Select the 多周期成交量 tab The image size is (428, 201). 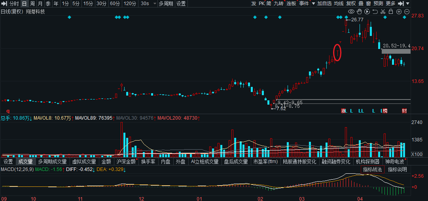pos(52,162)
